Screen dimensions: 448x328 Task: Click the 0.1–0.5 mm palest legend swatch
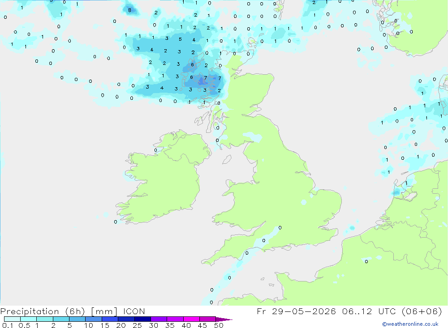click(12, 319)
